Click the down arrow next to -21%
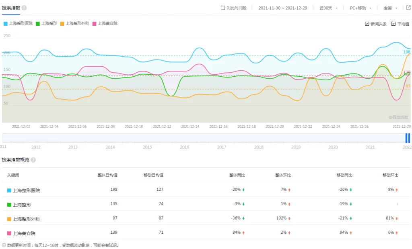This screenshot has height=249, width=412. [x=351, y=218]
